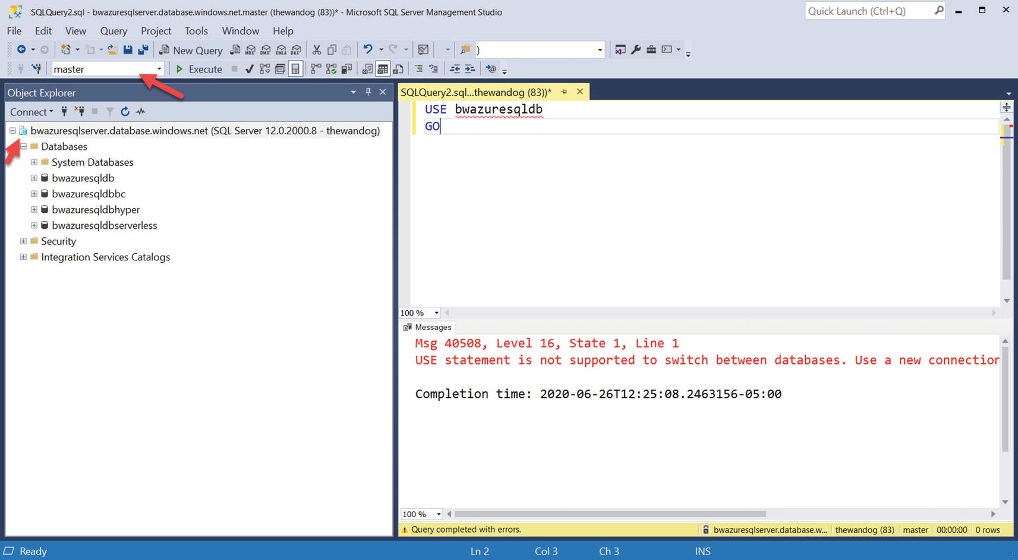The width and height of the screenshot is (1018, 560).
Task: Open the Connect dropdown in Object Explorer
Action: pos(31,112)
